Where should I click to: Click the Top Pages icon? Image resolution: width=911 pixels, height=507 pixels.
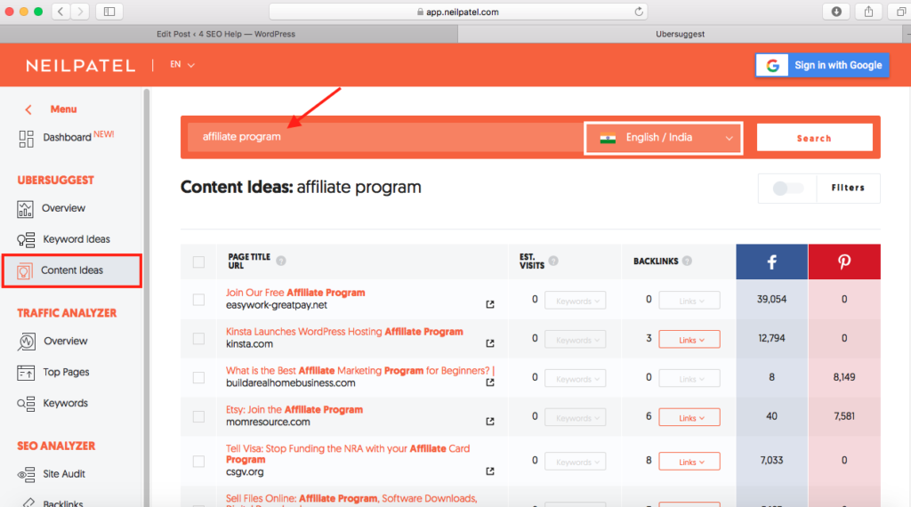tap(26, 373)
